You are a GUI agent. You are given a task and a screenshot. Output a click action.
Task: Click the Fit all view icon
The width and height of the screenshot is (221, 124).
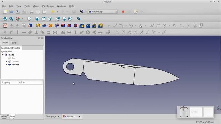point(5,19)
